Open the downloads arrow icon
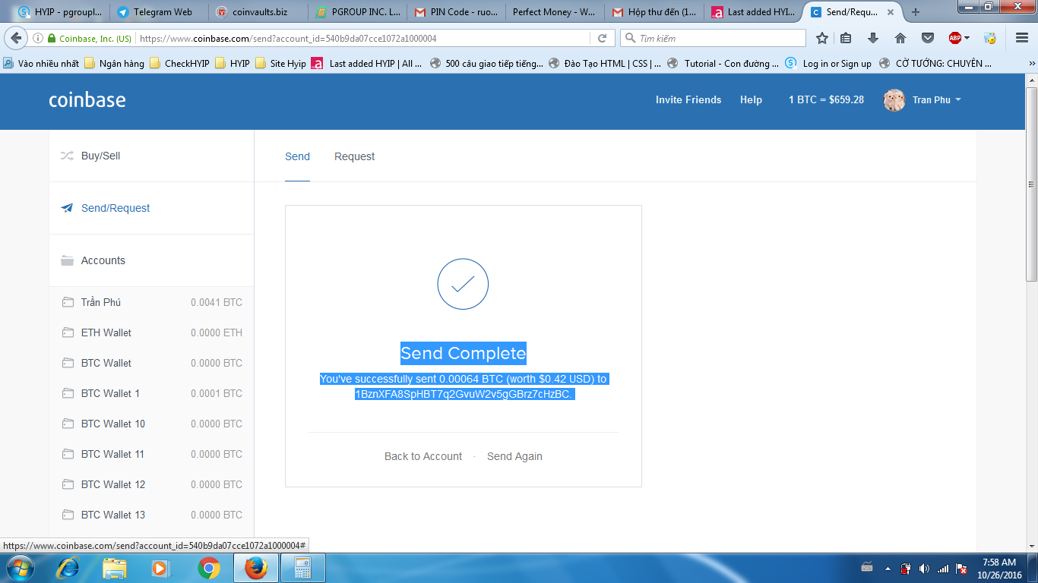 pos(873,38)
